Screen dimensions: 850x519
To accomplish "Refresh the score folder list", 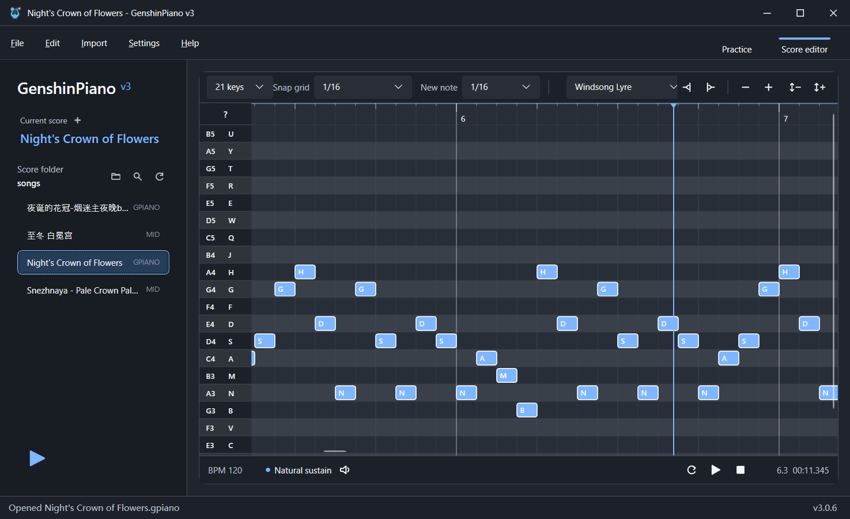I will point(160,176).
